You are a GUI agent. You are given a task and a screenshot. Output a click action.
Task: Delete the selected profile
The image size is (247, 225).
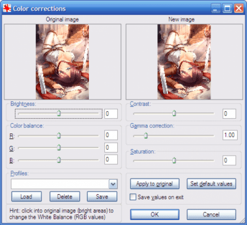tap(65, 197)
